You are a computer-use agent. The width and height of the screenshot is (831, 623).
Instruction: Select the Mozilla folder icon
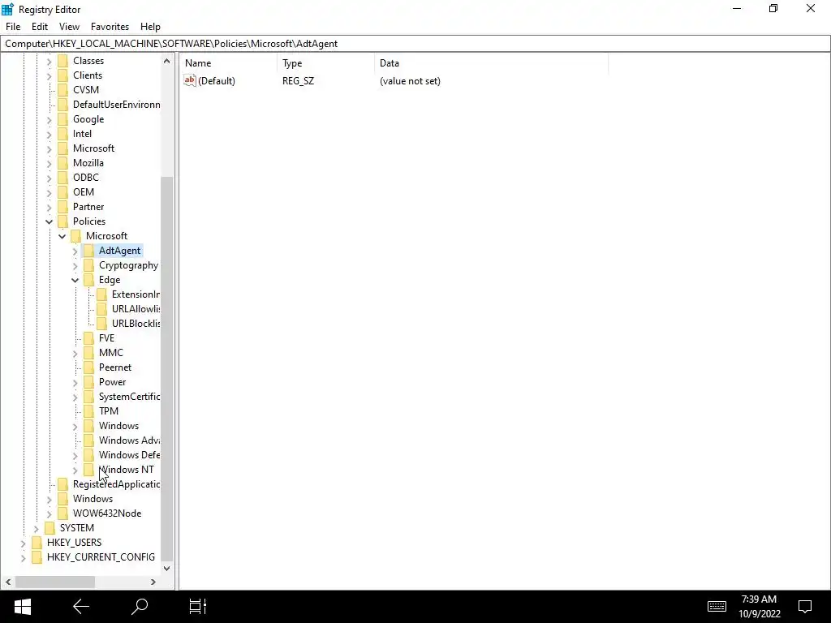tap(62, 162)
